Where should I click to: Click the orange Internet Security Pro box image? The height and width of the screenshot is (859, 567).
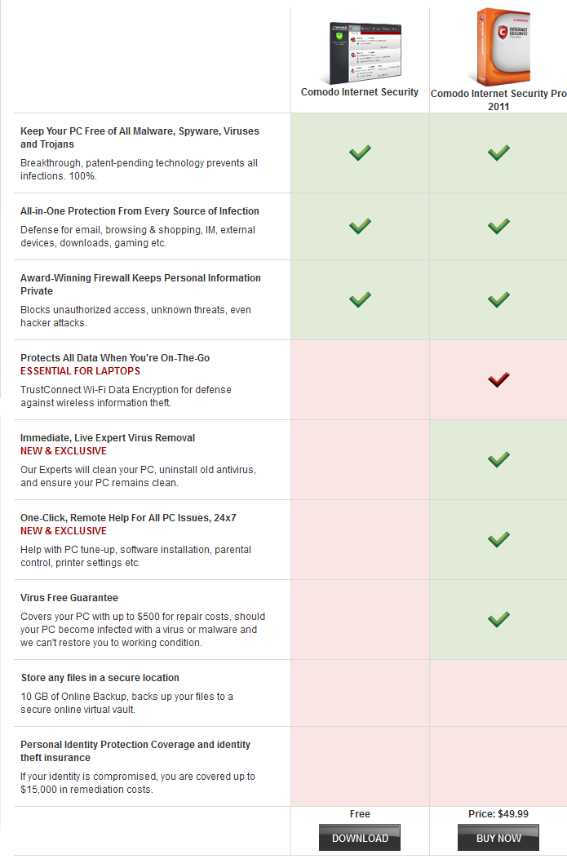click(499, 47)
